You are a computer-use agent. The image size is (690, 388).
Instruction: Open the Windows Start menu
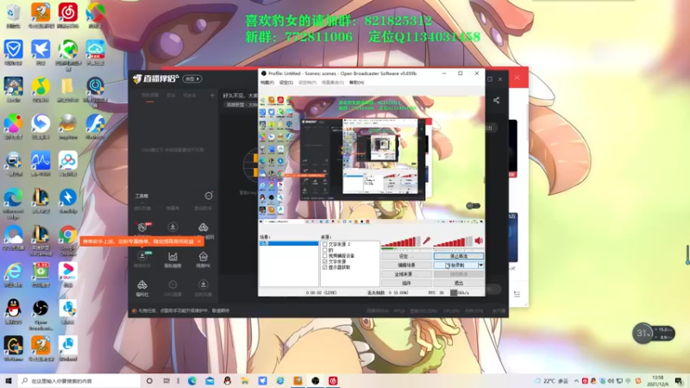[9, 380]
